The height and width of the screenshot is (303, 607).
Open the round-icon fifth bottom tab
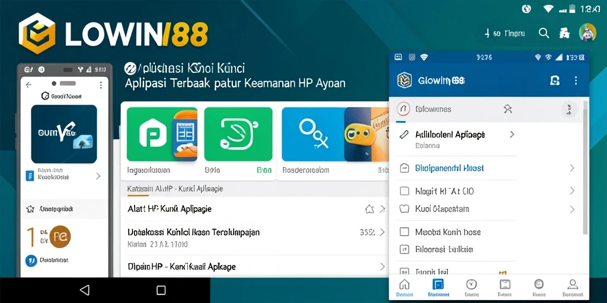coord(539,288)
